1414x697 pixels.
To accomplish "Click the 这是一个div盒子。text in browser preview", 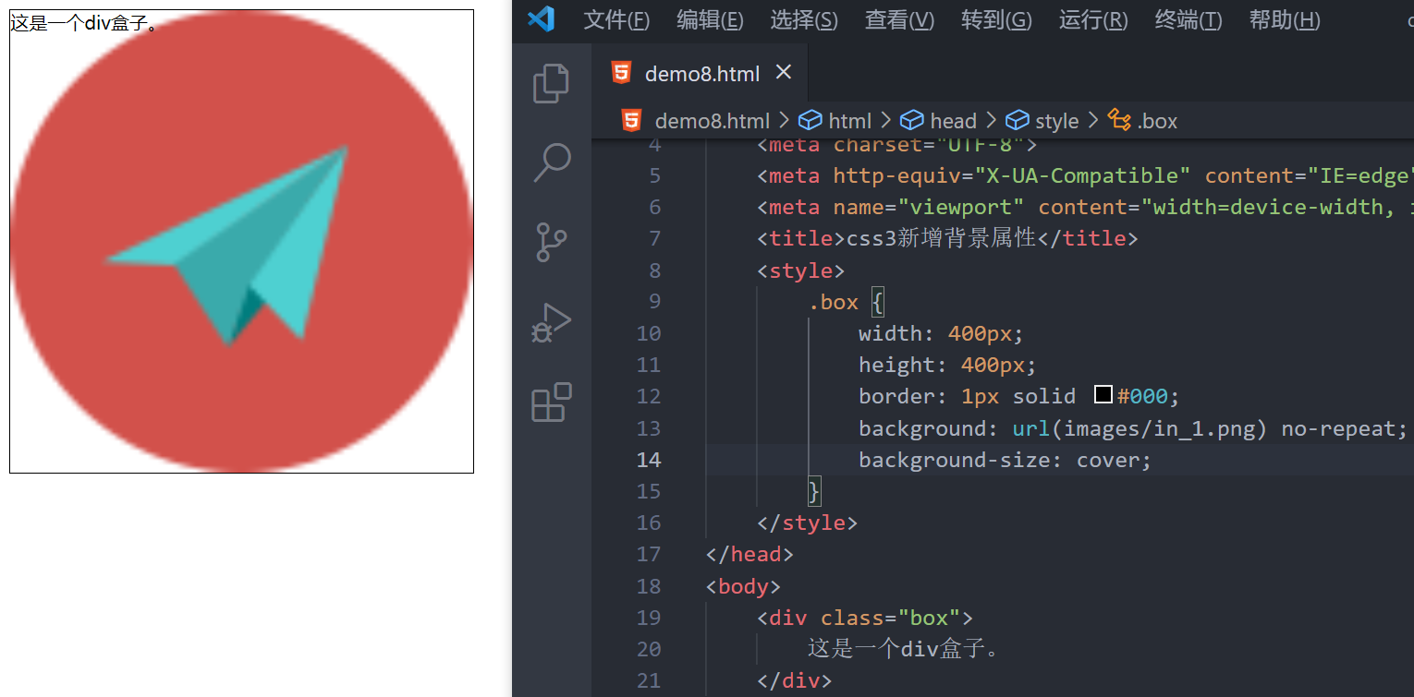I will tap(84, 23).
